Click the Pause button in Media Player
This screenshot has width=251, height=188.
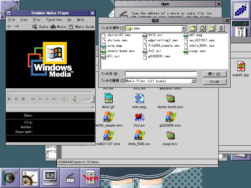click(16, 99)
